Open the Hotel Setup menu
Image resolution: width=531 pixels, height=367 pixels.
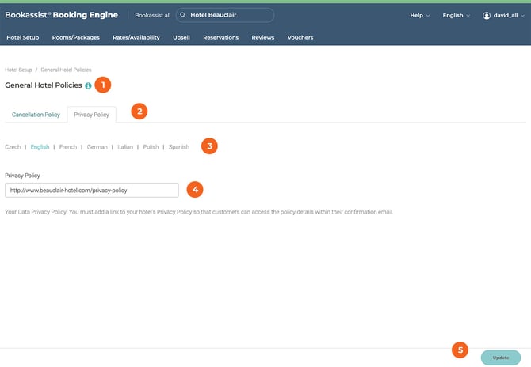point(22,37)
